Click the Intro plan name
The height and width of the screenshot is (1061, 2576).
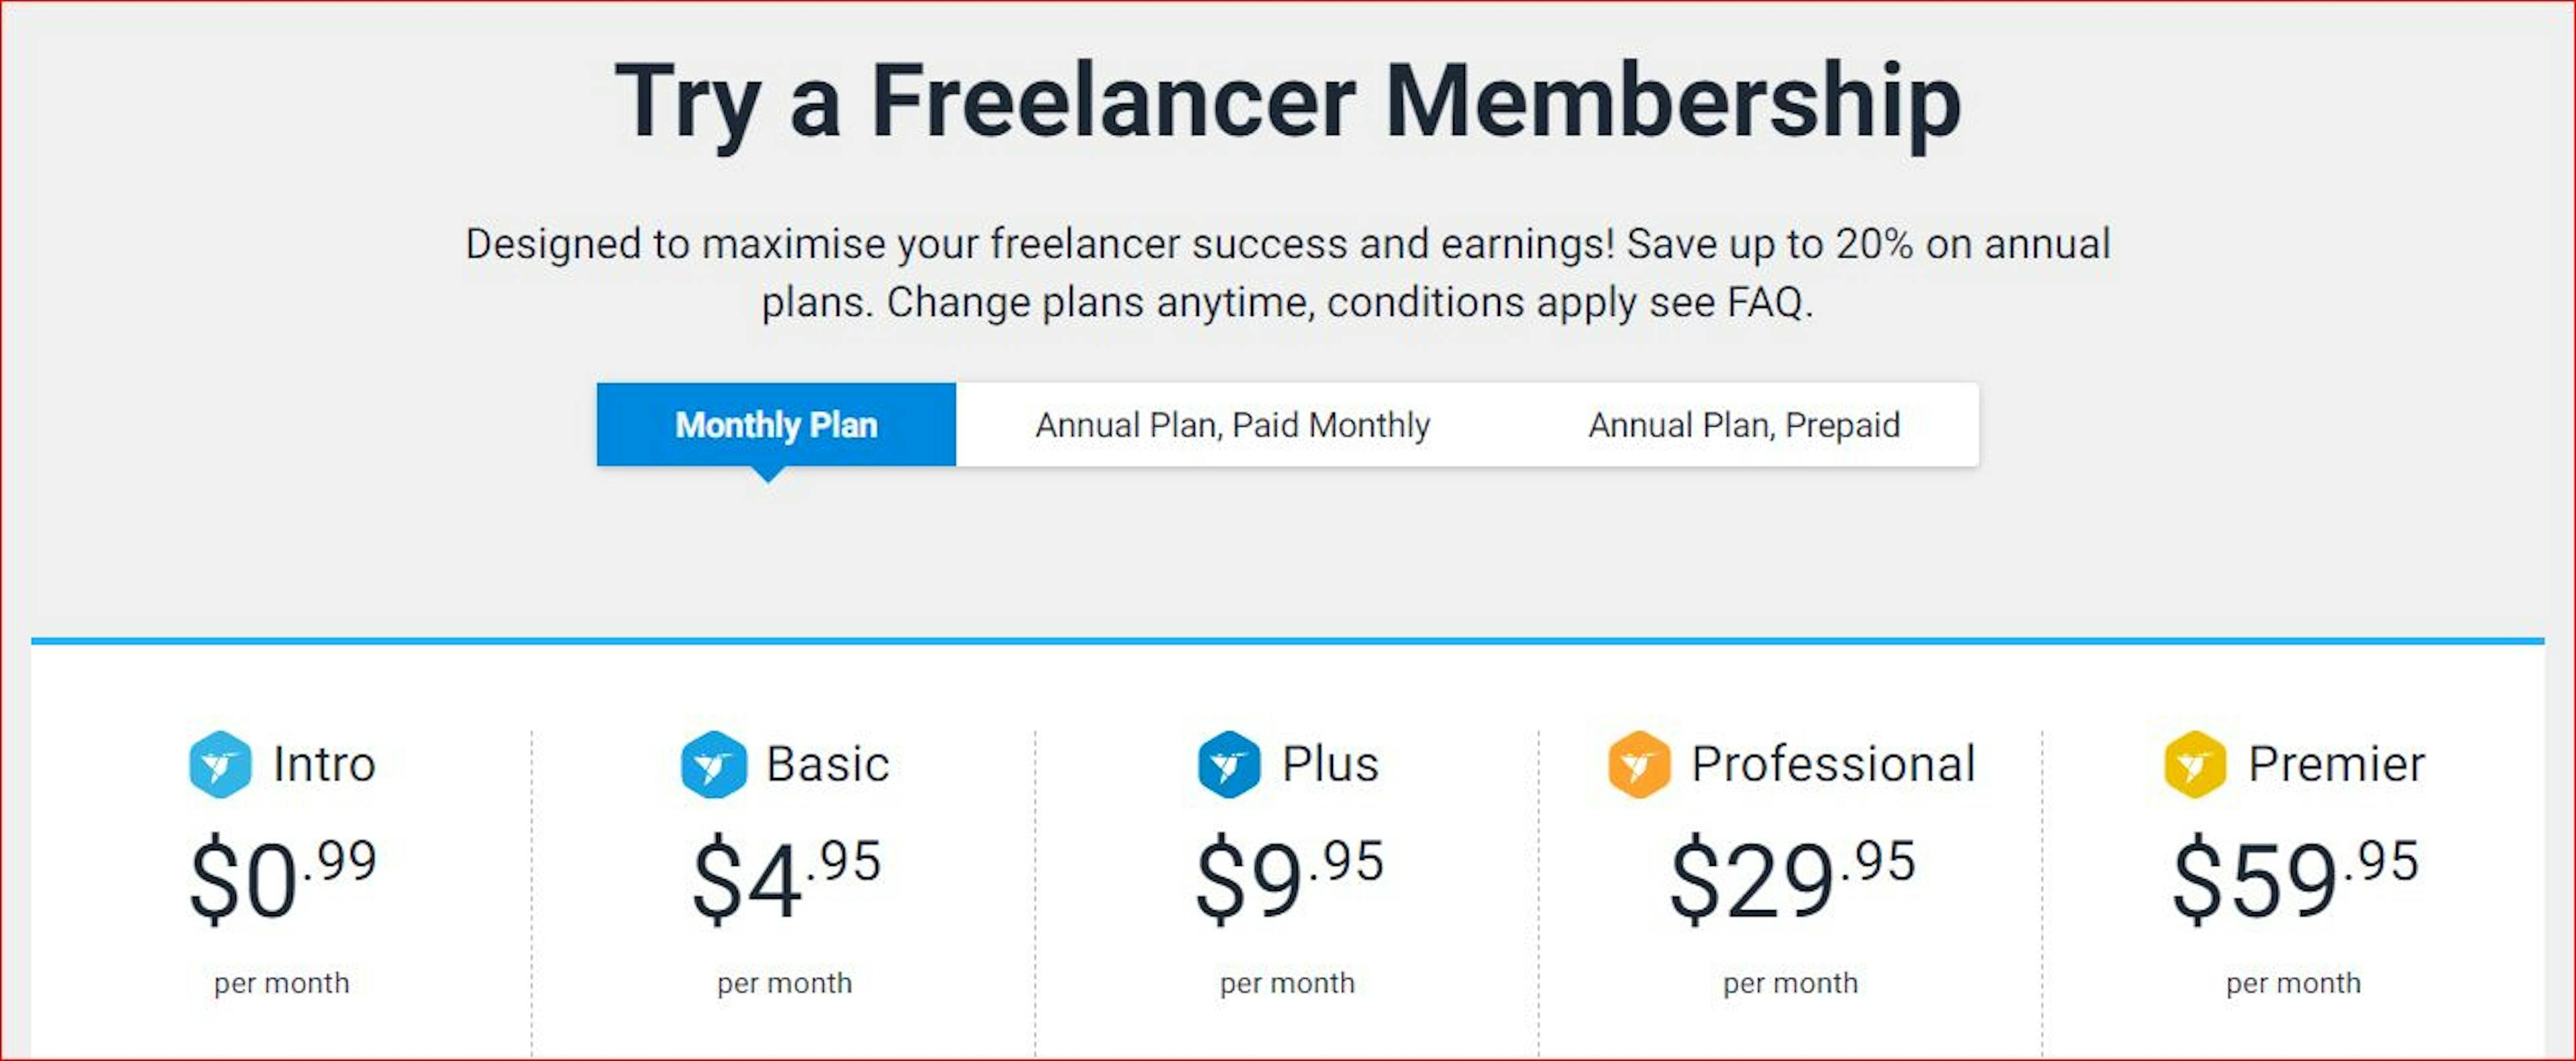tap(324, 765)
